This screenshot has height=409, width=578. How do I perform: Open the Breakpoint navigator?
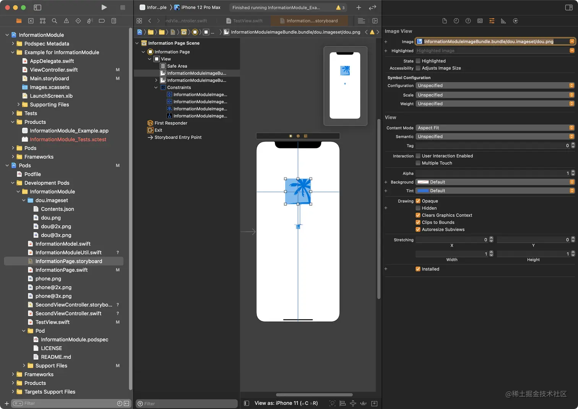[x=102, y=21]
